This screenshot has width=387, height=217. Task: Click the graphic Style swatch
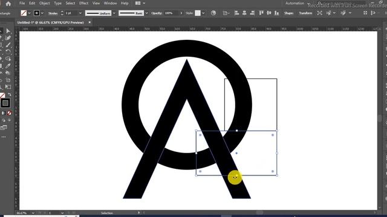[x=198, y=13]
